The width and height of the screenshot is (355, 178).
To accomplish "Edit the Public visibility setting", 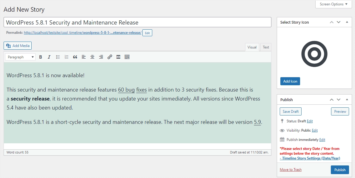I will (x=315, y=130).
